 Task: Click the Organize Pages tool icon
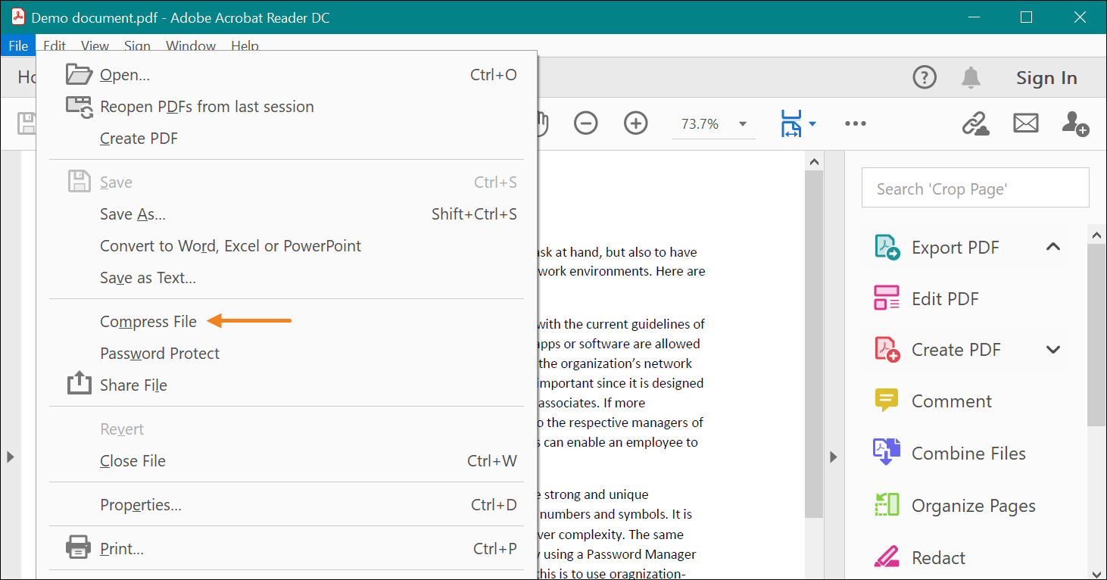point(887,505)
